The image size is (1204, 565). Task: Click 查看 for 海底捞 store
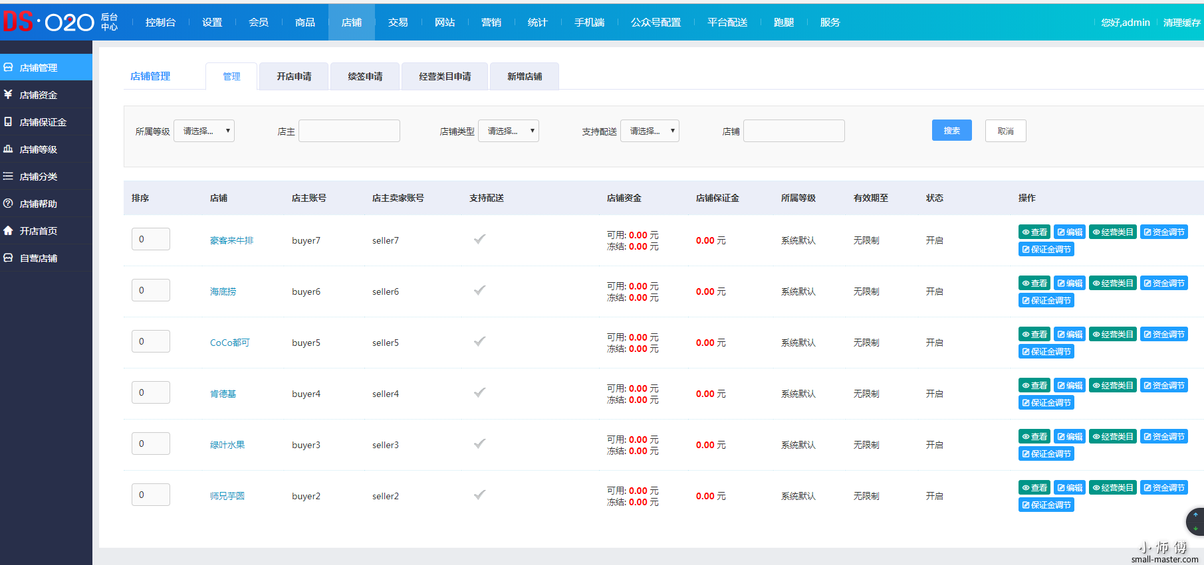point(1034,283)
